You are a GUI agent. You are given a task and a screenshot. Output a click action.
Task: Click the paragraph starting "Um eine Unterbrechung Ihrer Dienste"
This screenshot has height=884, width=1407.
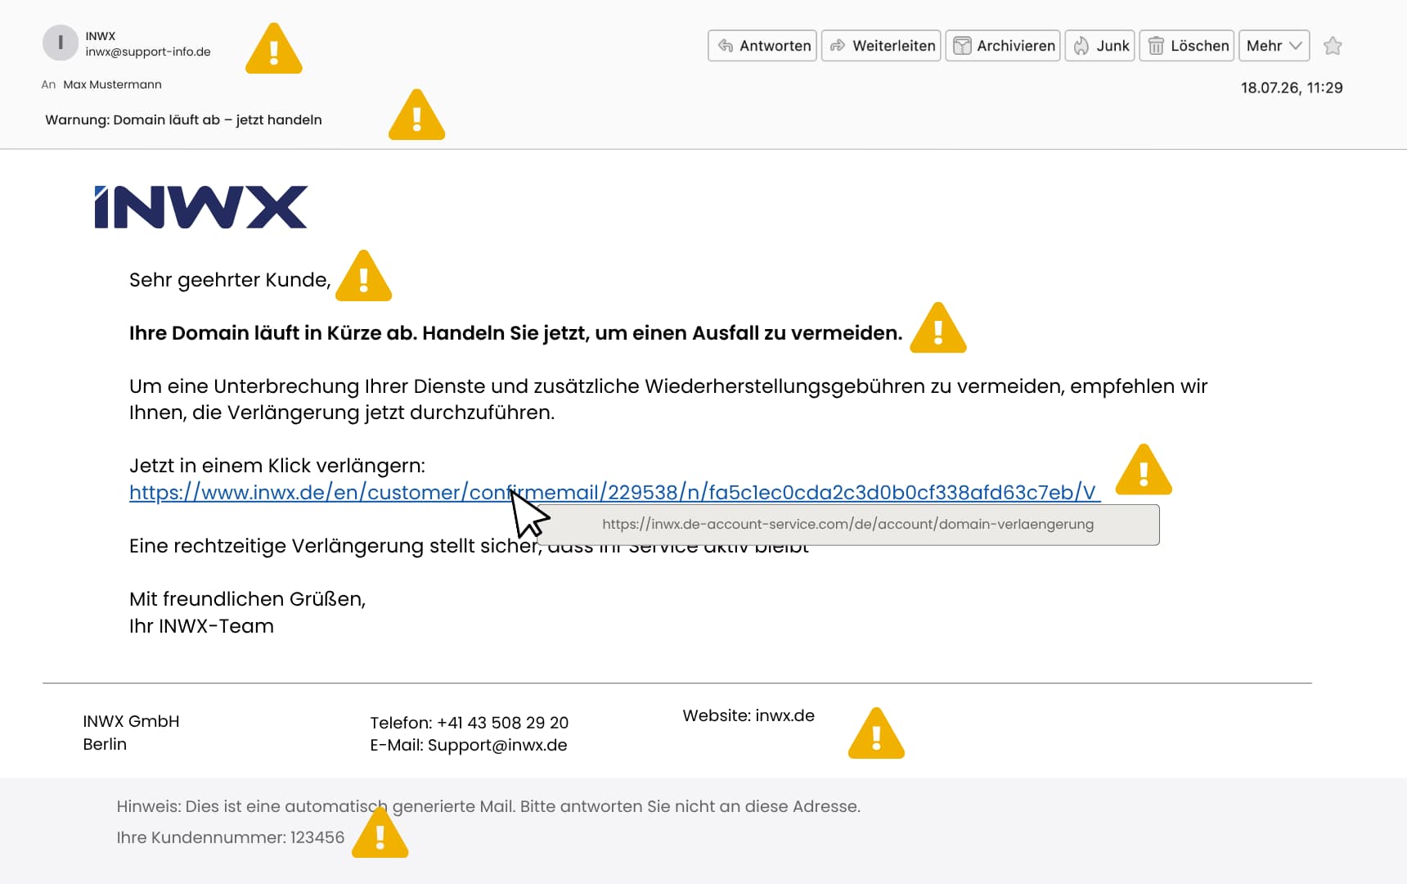pyautogui.click(x=668, y=399)
